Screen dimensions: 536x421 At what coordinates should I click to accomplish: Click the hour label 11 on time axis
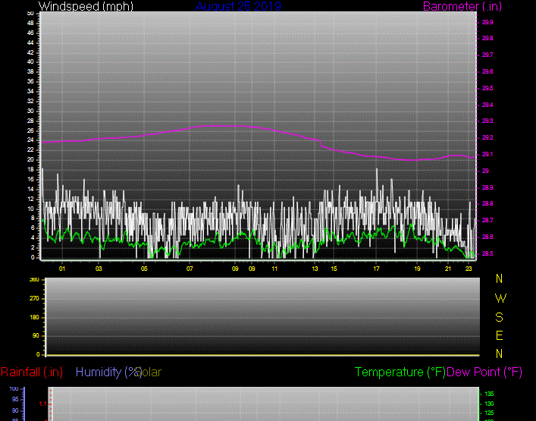pyautogui.click(x=274, y=269)
